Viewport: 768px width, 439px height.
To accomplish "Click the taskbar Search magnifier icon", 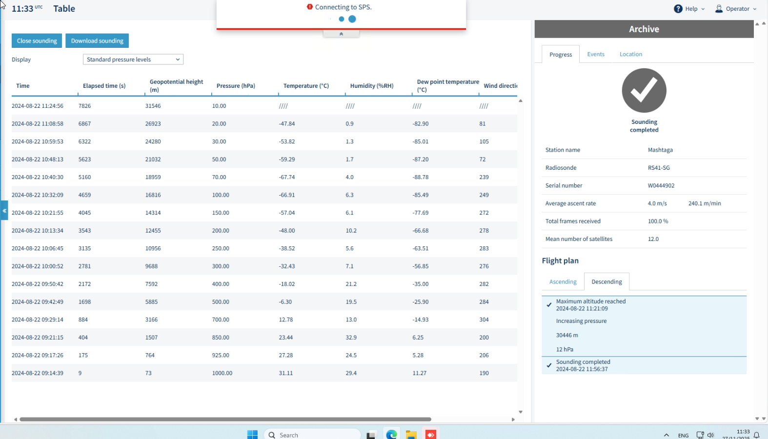I will tap(272, 435).
